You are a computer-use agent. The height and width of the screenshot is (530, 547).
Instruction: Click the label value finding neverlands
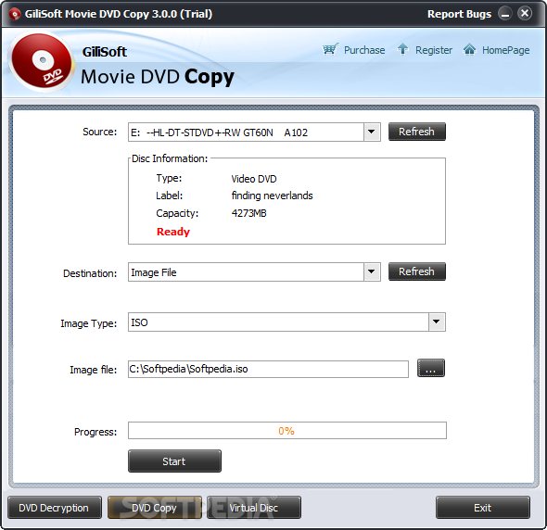point(272,196)
